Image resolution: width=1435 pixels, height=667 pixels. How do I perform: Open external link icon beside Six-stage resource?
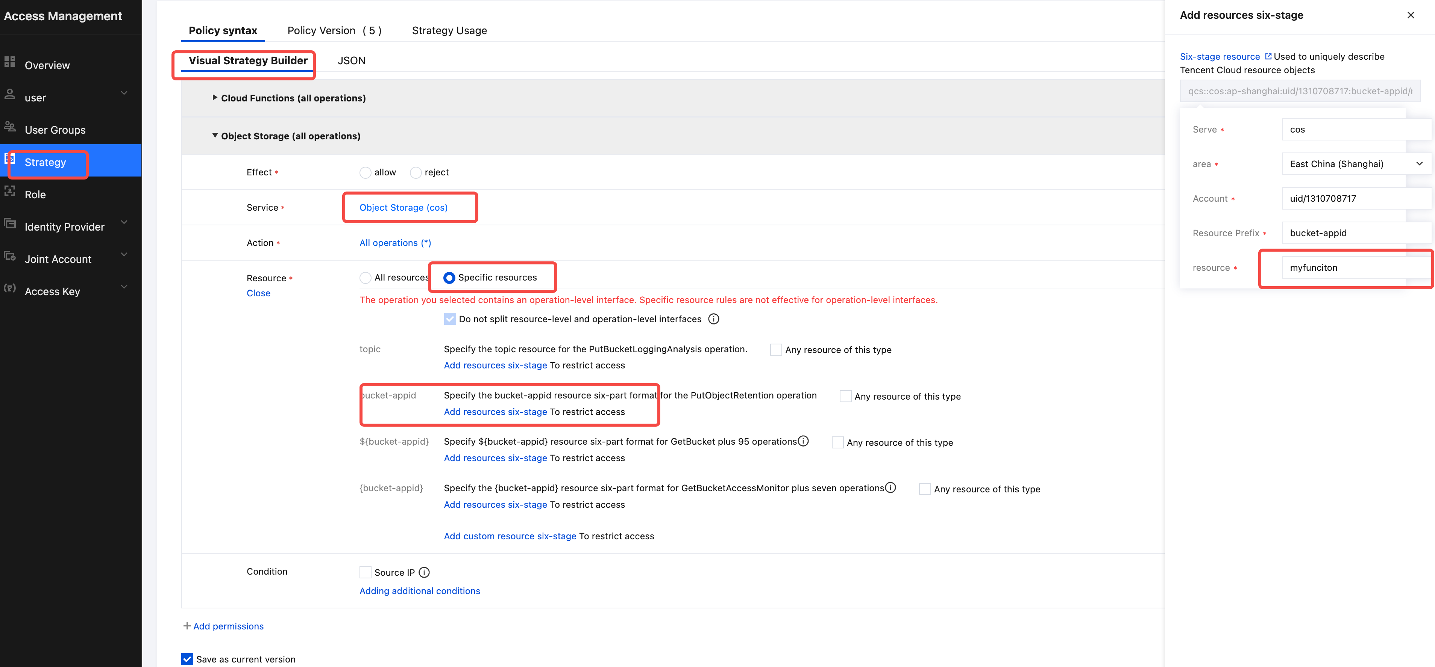pos(1268,56)
